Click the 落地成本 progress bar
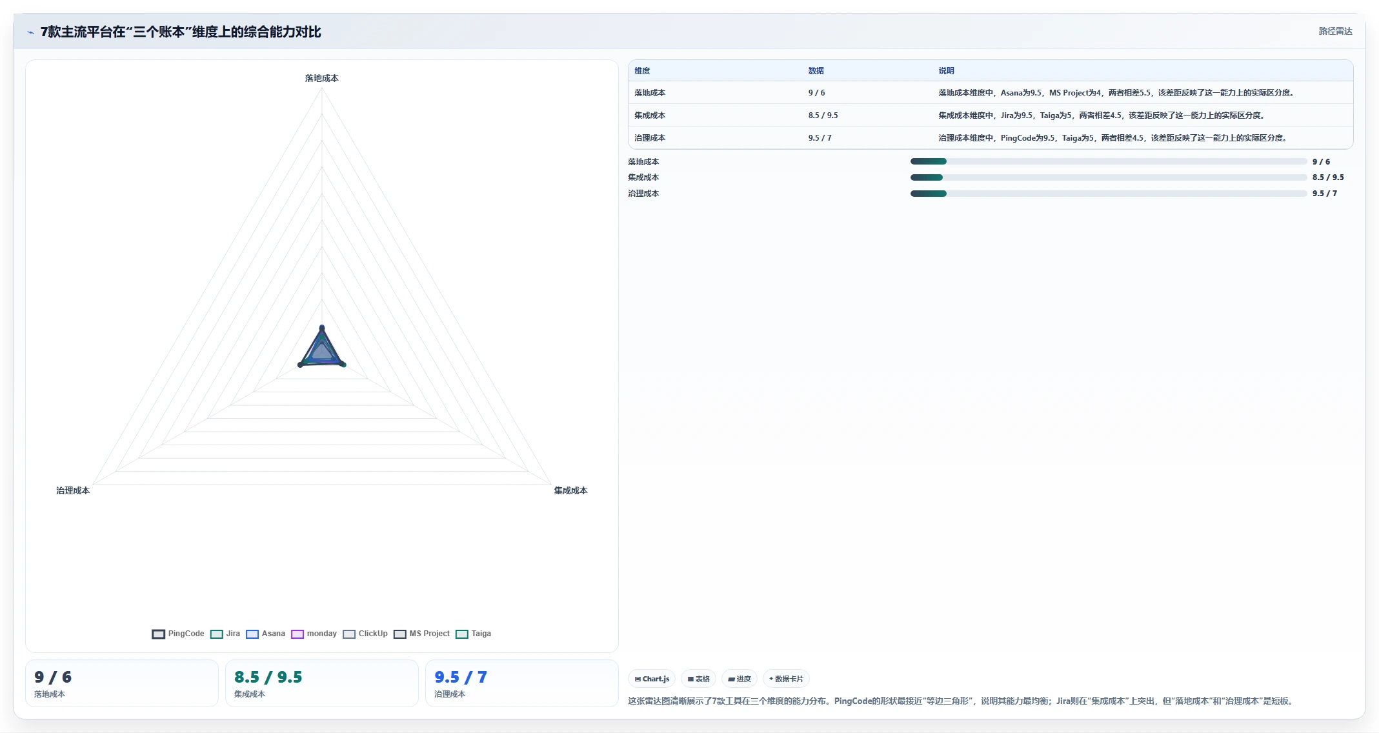1379x733 pixels. 1108,161
